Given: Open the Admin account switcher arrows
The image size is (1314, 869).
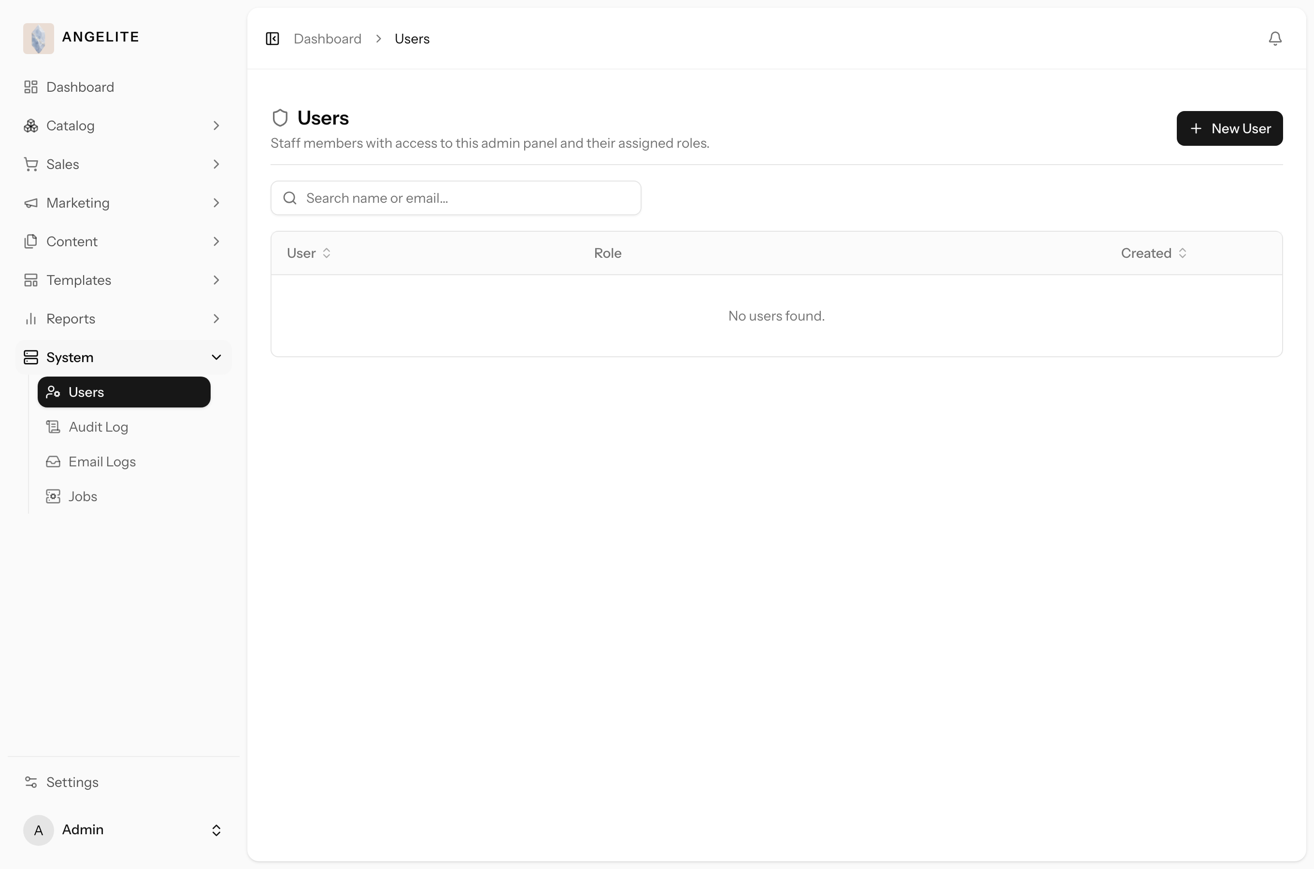Looking at the screenshot, I should [x=216, y=829].
